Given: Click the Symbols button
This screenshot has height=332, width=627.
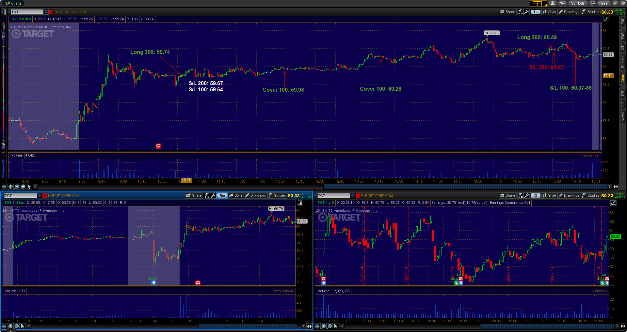Looking at the screenshot, I should tap(578, 3).
